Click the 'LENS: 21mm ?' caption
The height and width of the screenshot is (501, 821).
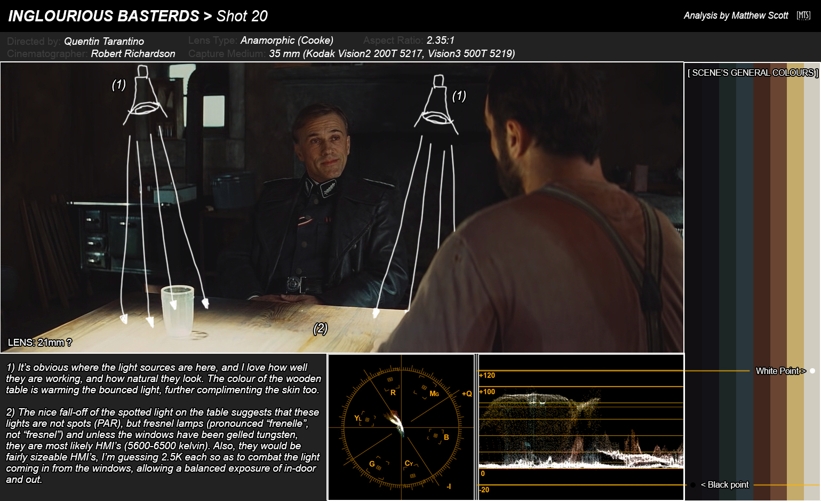(x=40, y=343)
